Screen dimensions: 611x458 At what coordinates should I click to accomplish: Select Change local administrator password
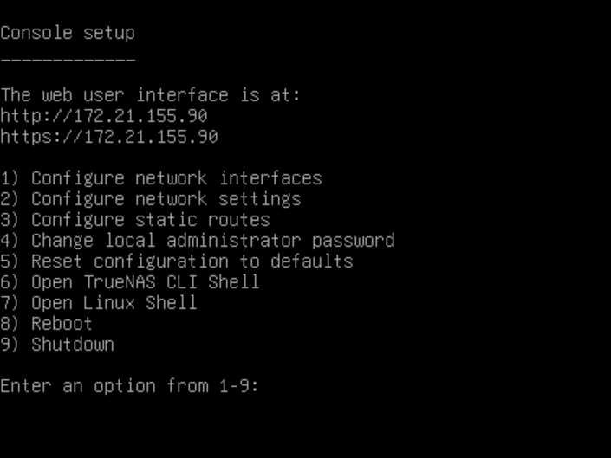point(212,241)
